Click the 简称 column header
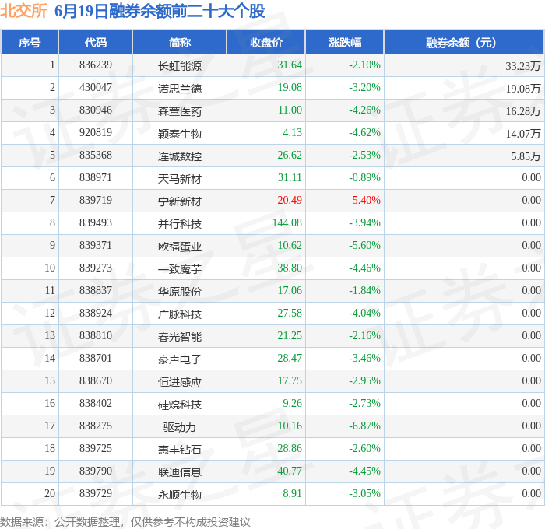Screen dimensions: 545x529 pyautogui.click(x=180, y=42)
